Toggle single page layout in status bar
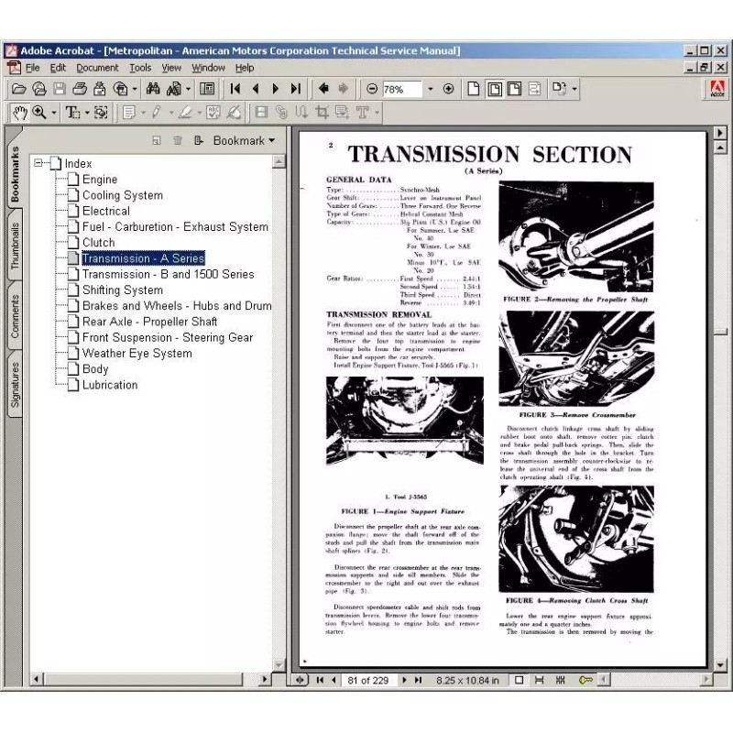The width and height of the screenshot is (733, 733). tap(520, 680)
